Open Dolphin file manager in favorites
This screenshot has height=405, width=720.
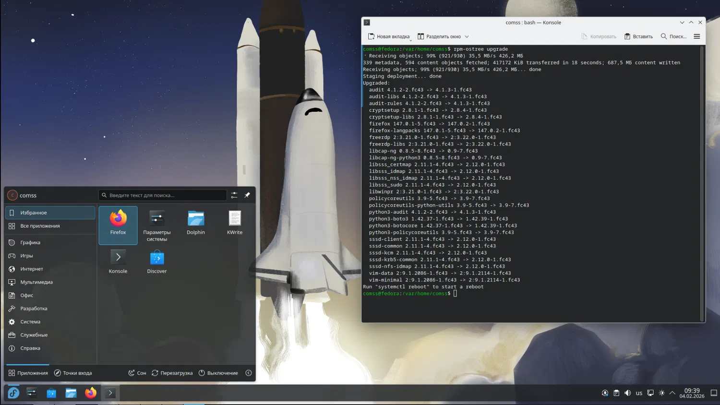196,226
